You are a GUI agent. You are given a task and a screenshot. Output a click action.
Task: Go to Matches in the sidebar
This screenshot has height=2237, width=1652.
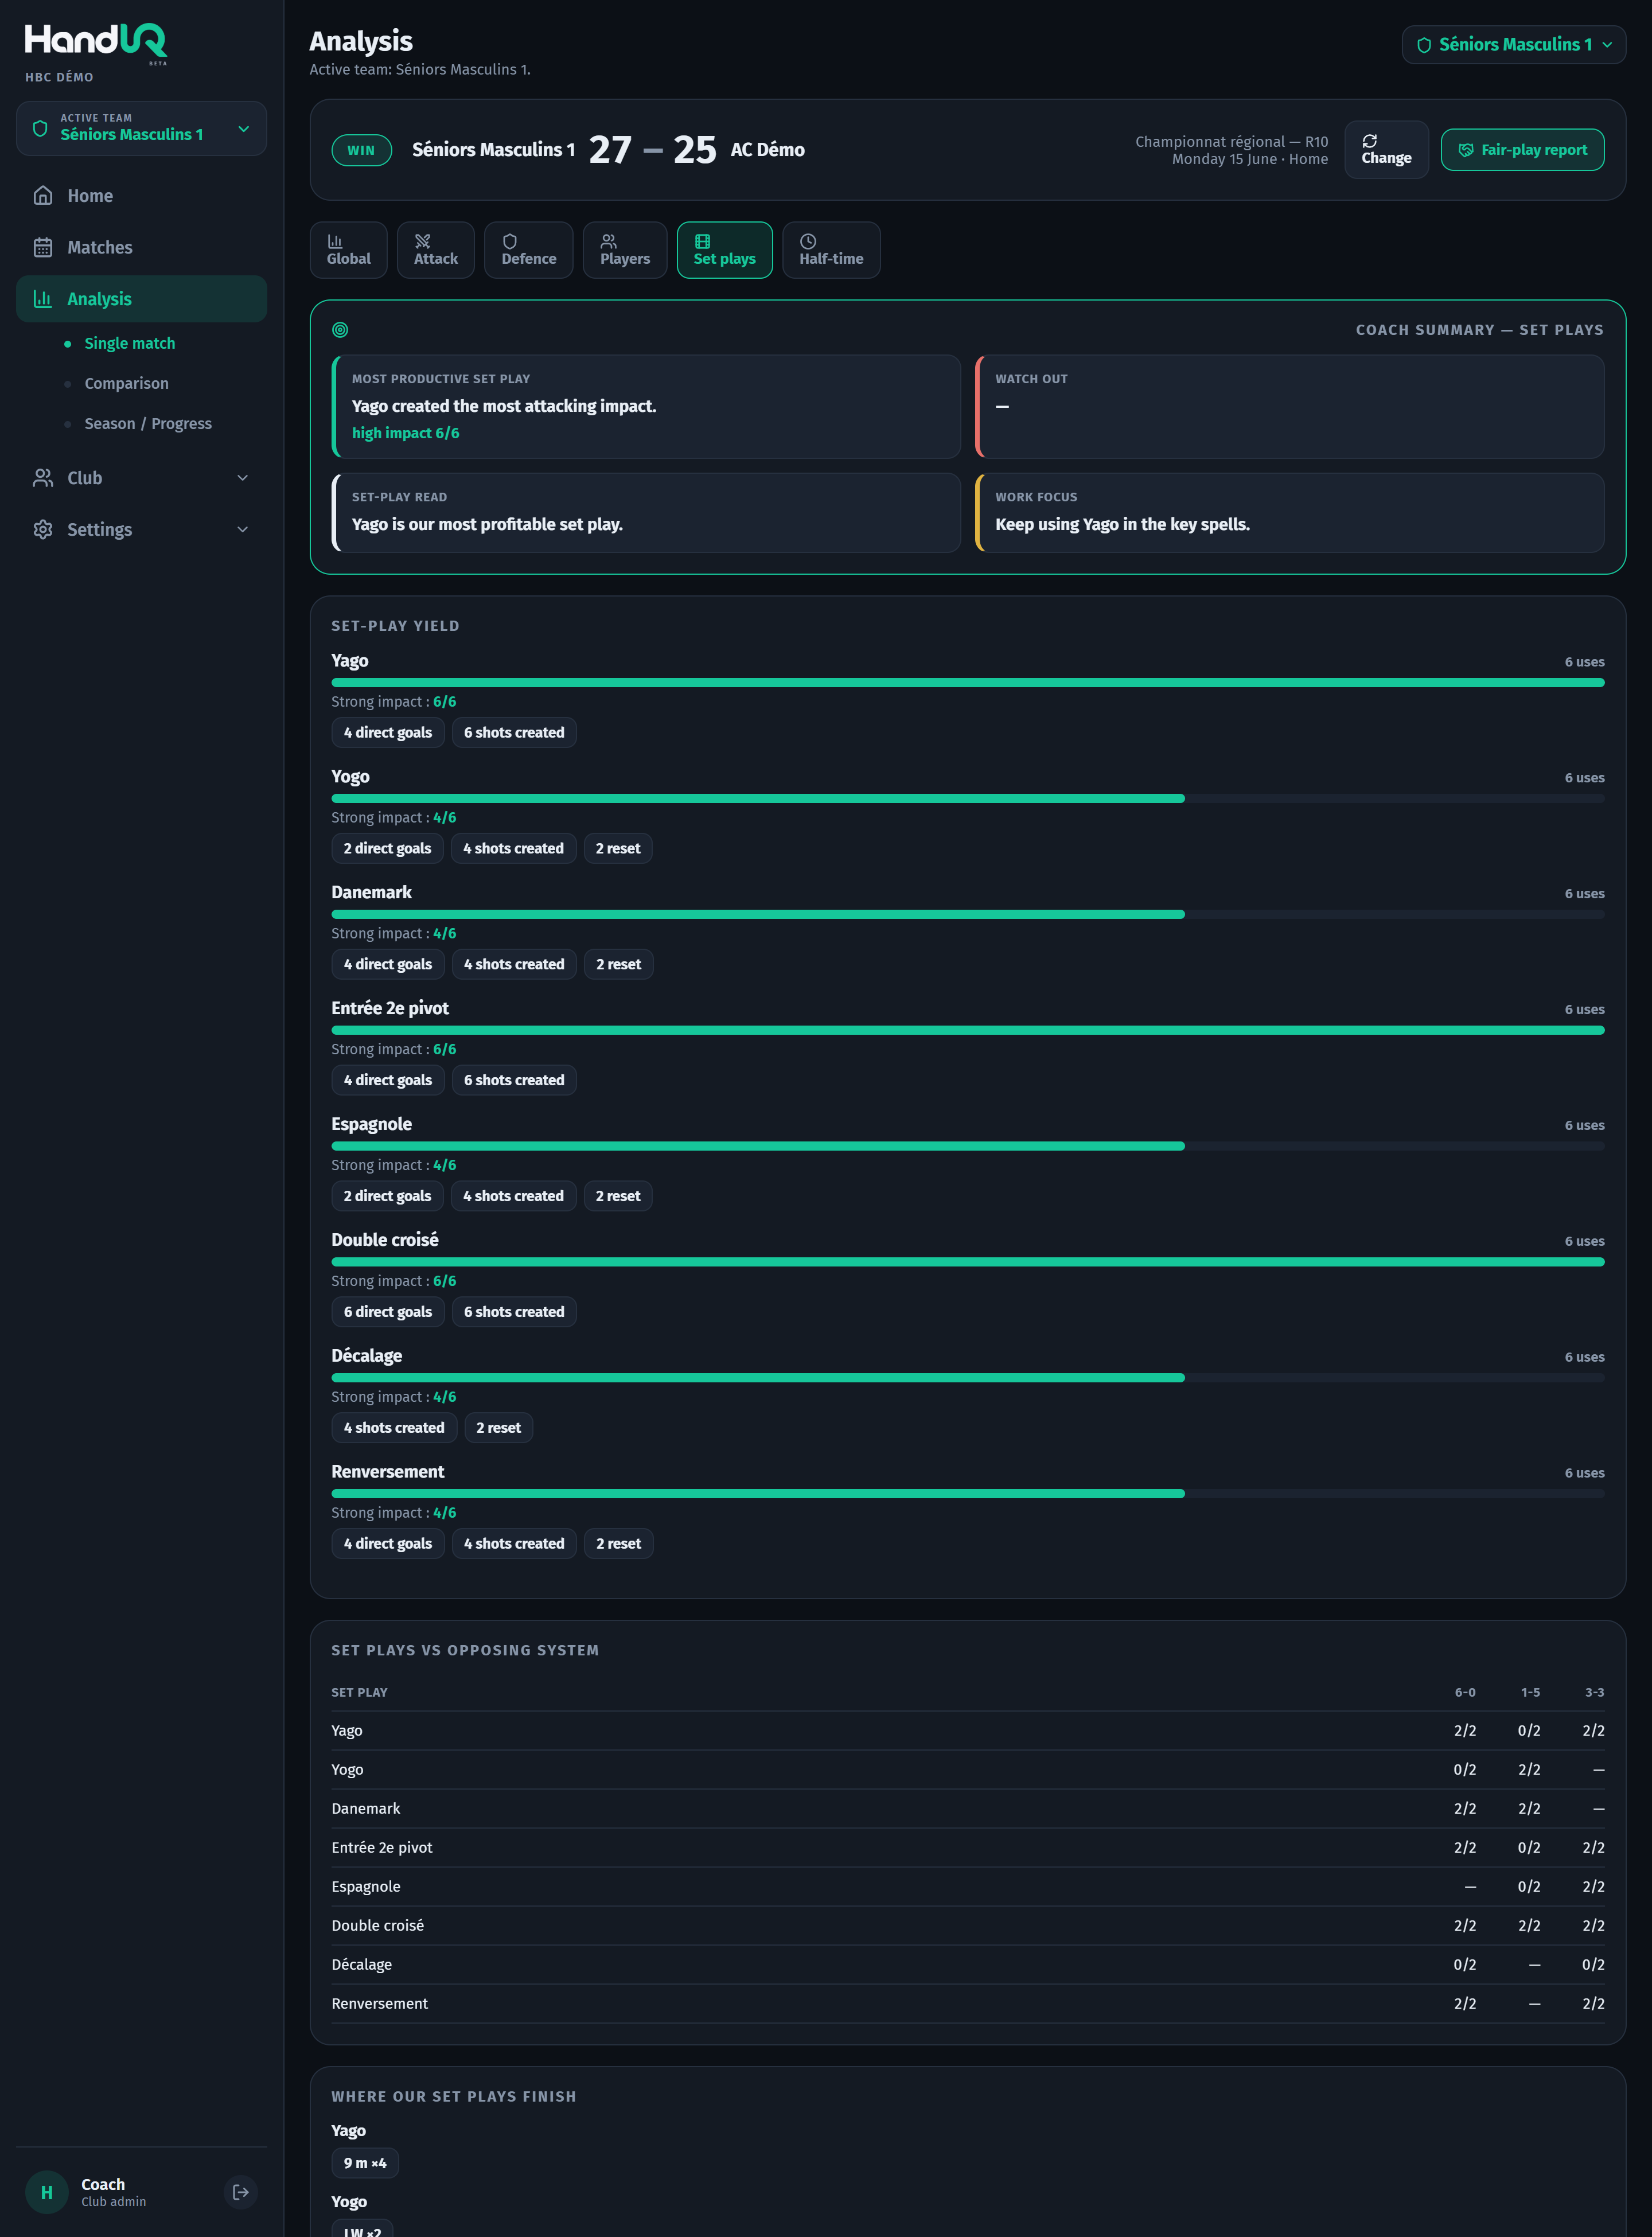(x=141, y=247)
